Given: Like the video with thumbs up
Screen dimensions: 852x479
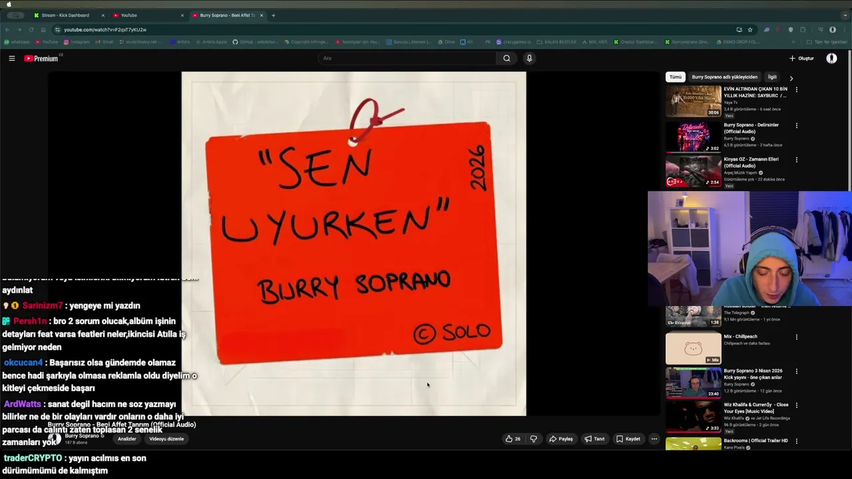Looking at the screenshot, I should pos(513,439).
